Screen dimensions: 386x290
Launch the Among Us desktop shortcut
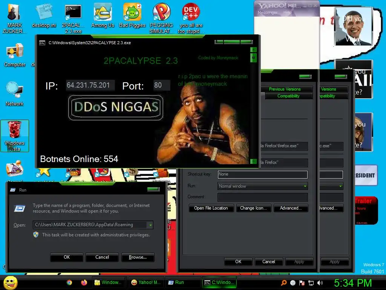pos(103,16)
